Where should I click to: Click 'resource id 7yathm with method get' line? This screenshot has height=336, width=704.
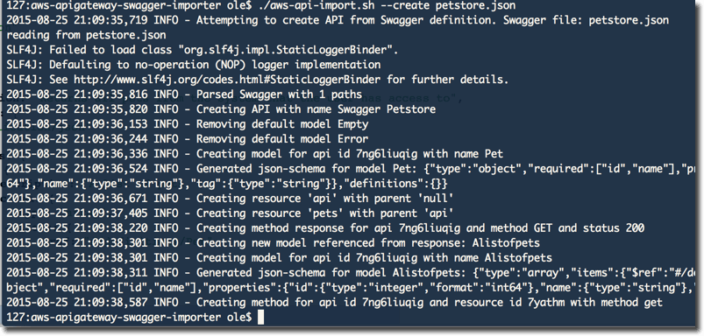[334, 303]
